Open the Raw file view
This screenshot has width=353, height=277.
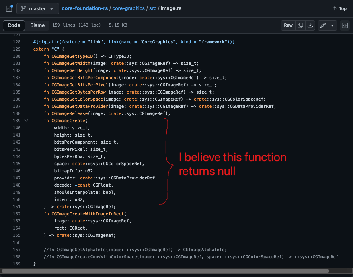tap(288, 25)
